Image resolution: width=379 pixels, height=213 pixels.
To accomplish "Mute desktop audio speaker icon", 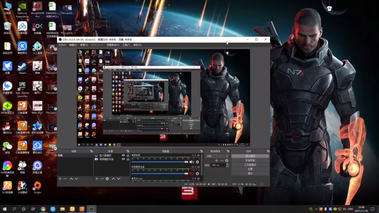I will (192, 162).
